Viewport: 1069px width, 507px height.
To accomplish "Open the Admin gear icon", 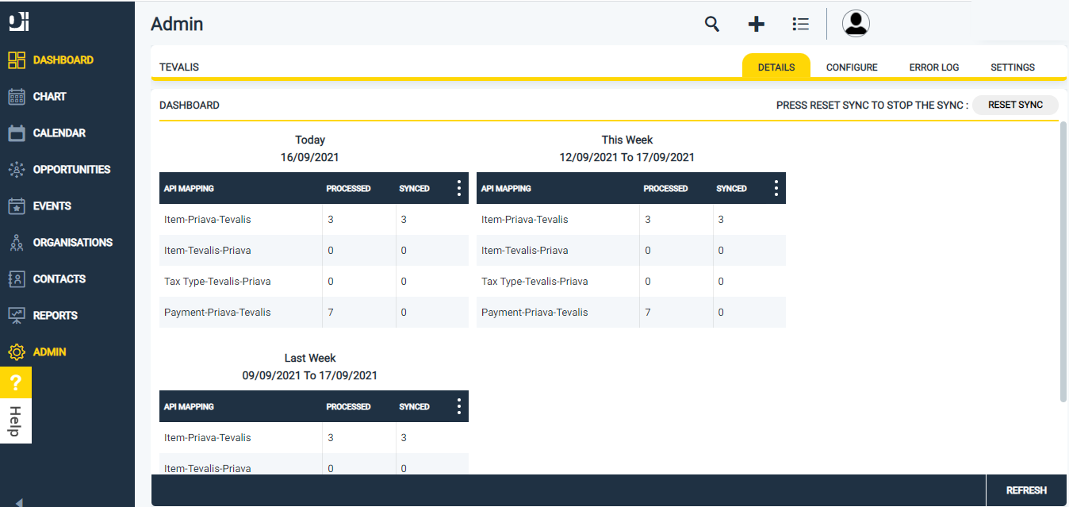I will point(17,352).
